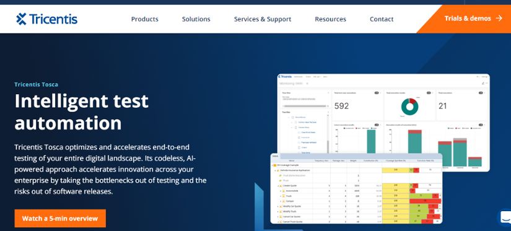Click the Tricentis logo in the header
Screen dimensions: 511x231
[x=46, y=19]
